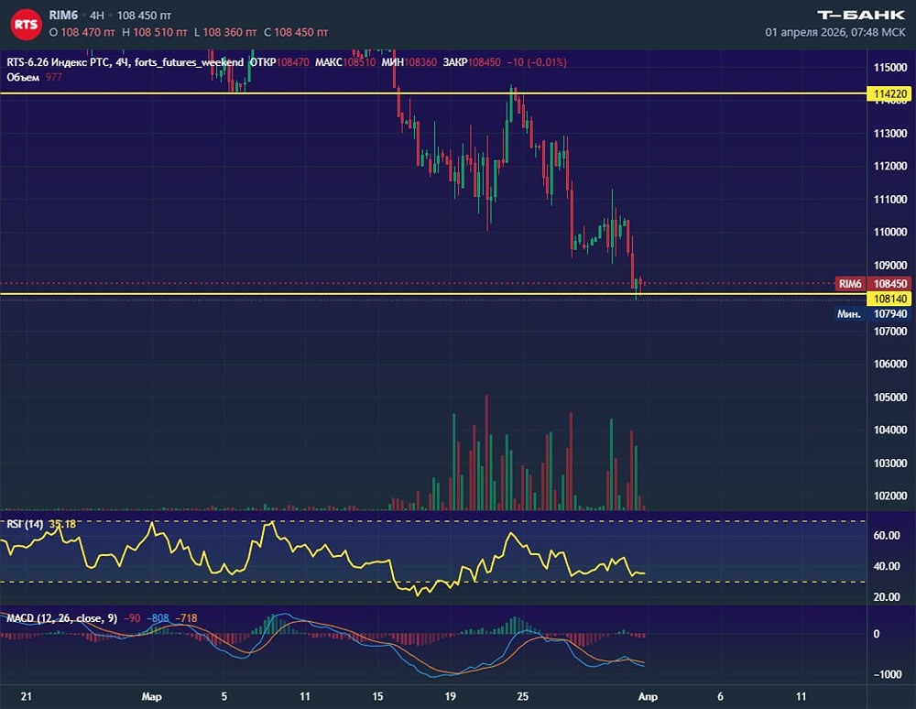Click the RSI value 35.18 readout
The image size is (916, 709).
62,524
